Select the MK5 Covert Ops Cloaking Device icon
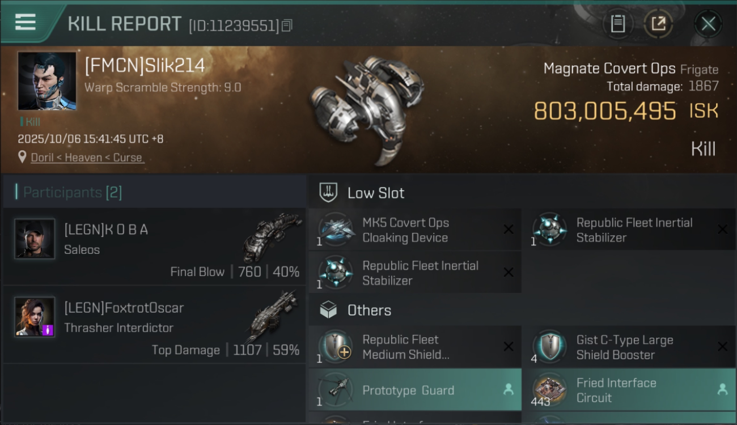 point(337,229)
